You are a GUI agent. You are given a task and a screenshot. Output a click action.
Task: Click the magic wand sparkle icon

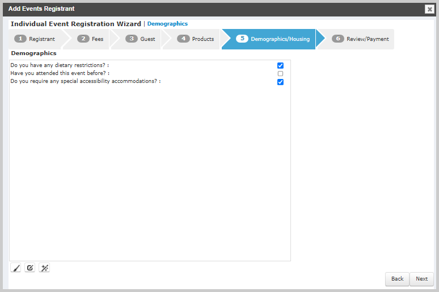(44, 268)
